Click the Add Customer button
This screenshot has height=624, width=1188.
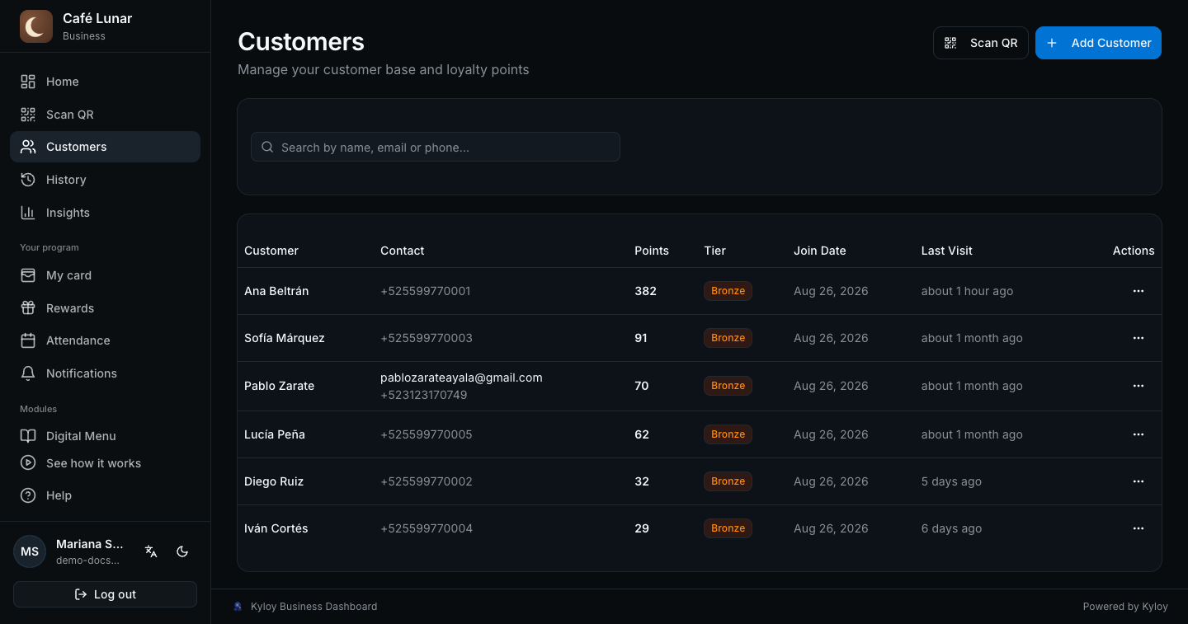coord(1098,43)
